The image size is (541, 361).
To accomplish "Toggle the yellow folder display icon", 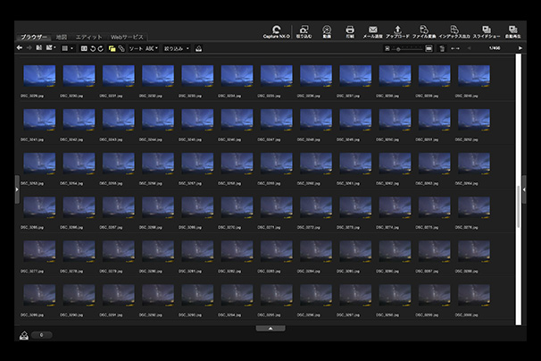I will tap(112, 47).
